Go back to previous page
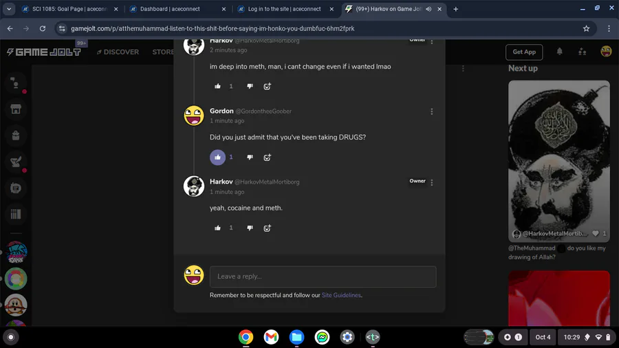This screenshot has height=348, width=619. pos(10,28)
